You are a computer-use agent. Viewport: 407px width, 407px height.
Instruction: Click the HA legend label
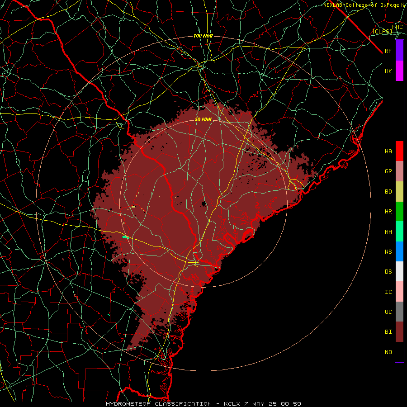pos(388,151)
